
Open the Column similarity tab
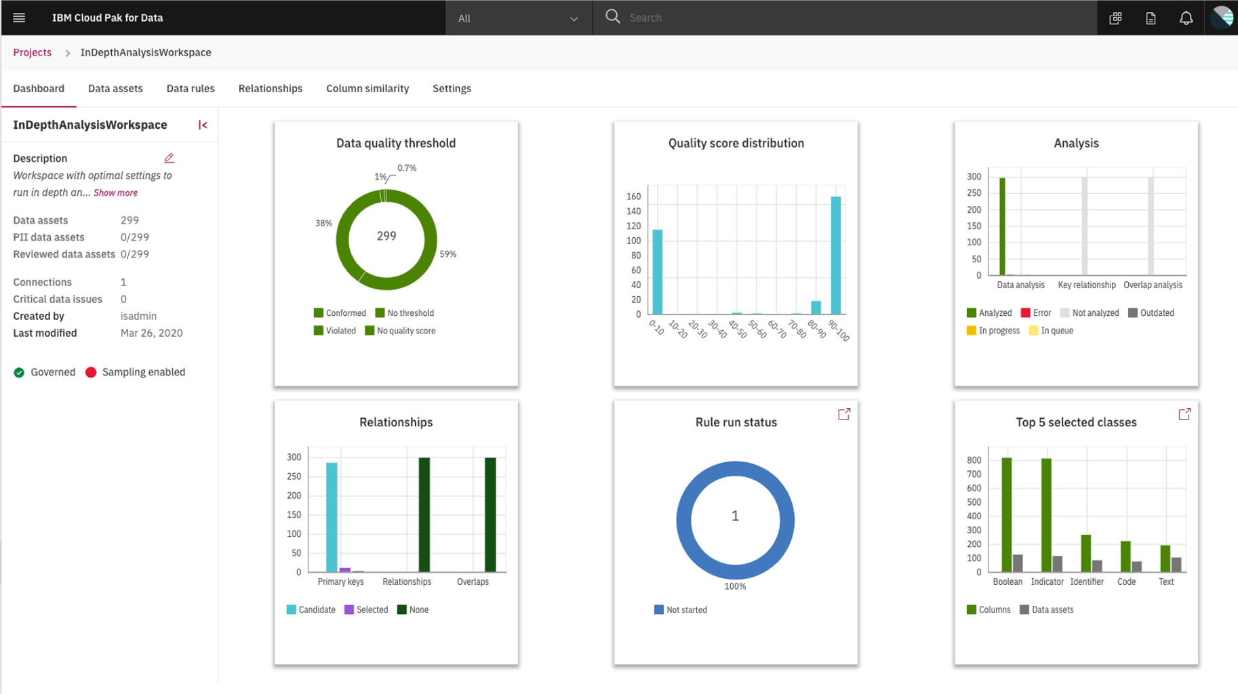pos(367,88)
